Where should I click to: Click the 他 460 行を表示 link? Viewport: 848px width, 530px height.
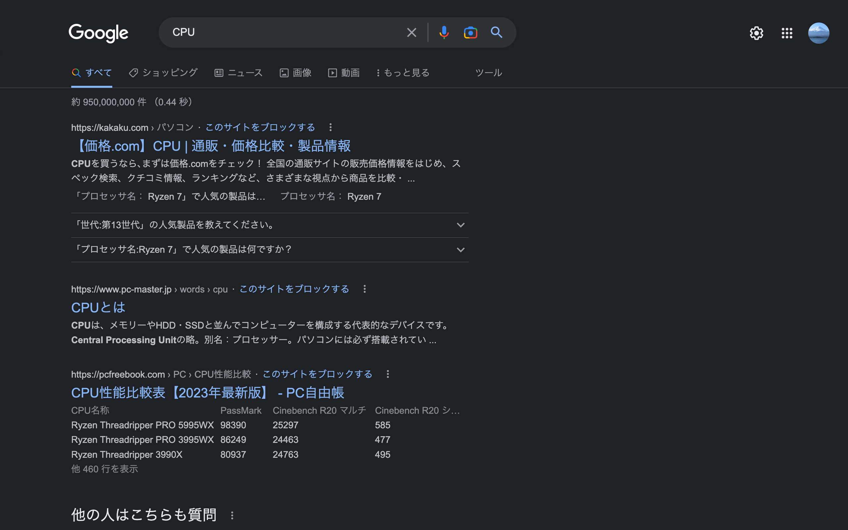pos(104,469)
